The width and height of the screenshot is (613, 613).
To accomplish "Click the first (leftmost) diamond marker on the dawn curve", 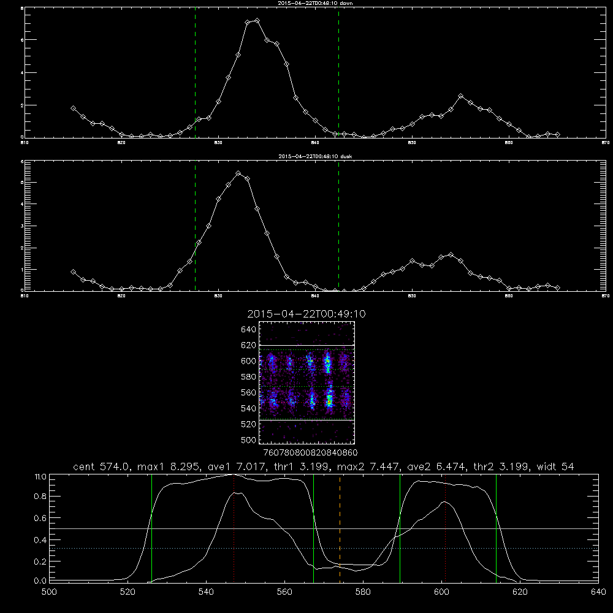I will point(73,109).
